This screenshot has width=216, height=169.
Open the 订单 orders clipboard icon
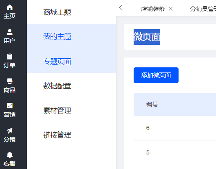point(9,57)
